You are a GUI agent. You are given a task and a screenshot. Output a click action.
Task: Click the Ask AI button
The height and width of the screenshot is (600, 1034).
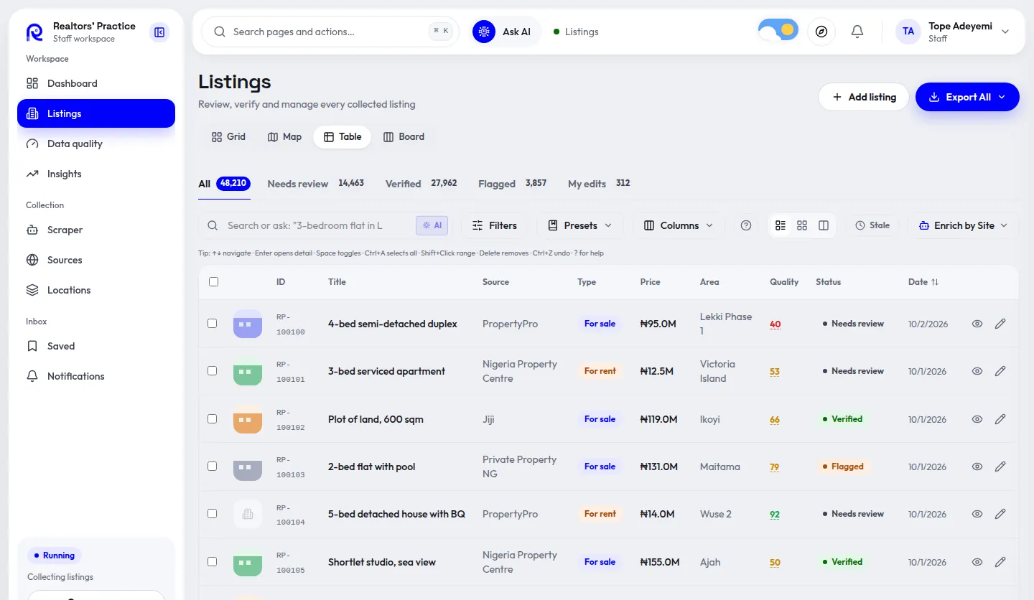pos(506,32)
